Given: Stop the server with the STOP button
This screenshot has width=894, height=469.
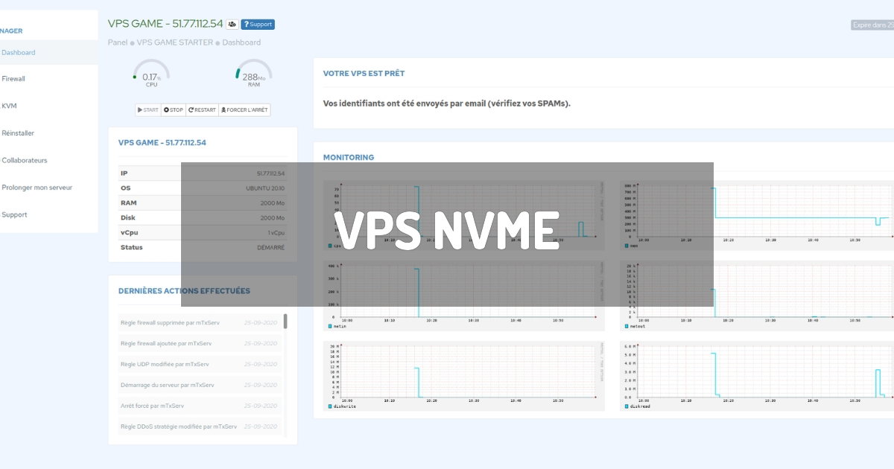Looking at the screenshot, I should pos(174,110).
